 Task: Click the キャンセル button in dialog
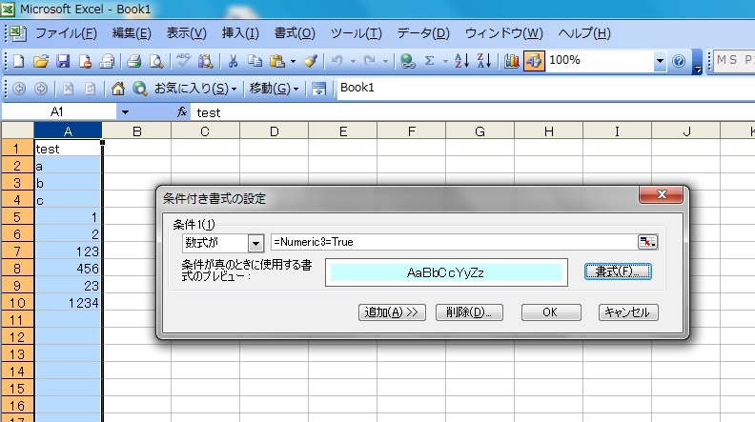click(628, 312)
